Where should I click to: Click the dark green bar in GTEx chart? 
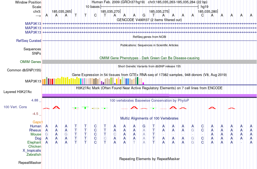[138, 81]
